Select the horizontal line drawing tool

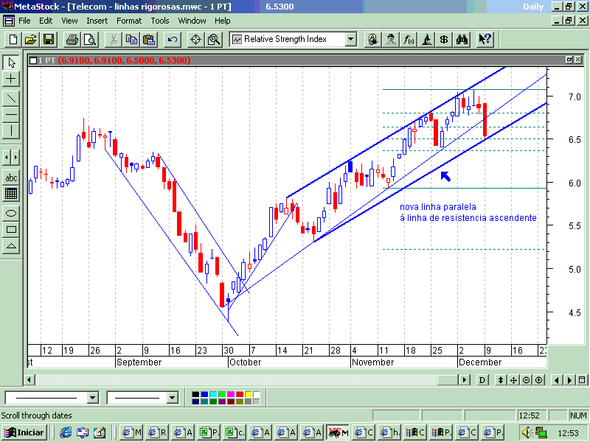click(11, 115)
